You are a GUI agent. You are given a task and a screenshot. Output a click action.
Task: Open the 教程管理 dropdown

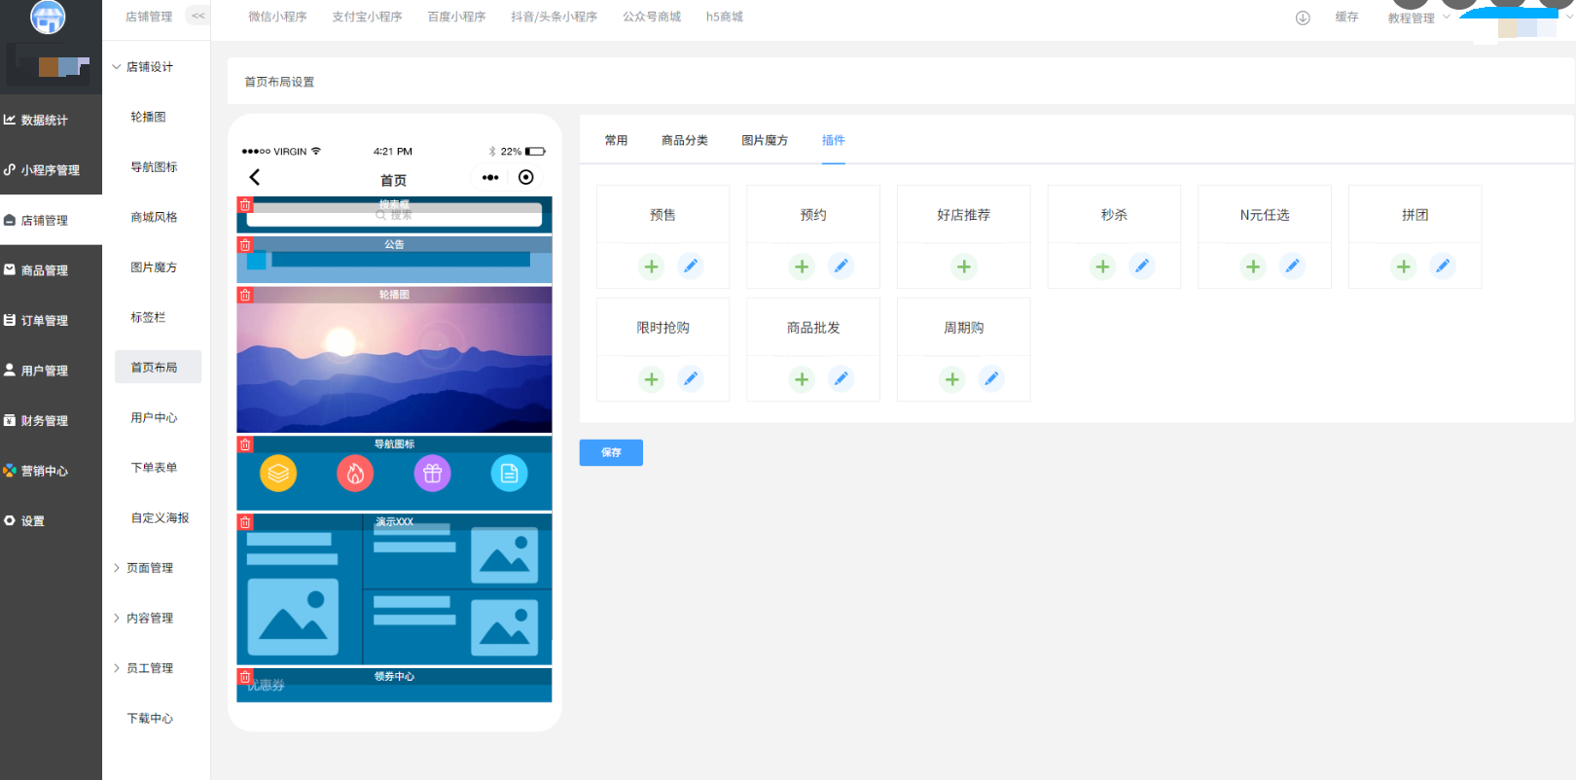click(1416, 18)
